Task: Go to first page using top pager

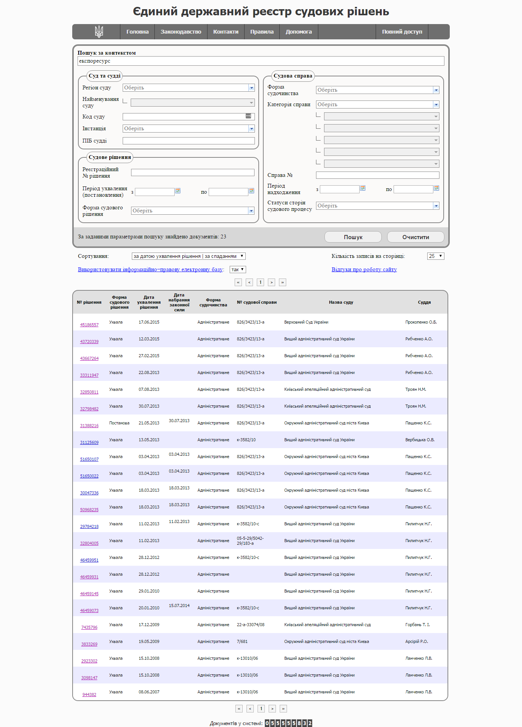Action: click(x=238, y=282)
